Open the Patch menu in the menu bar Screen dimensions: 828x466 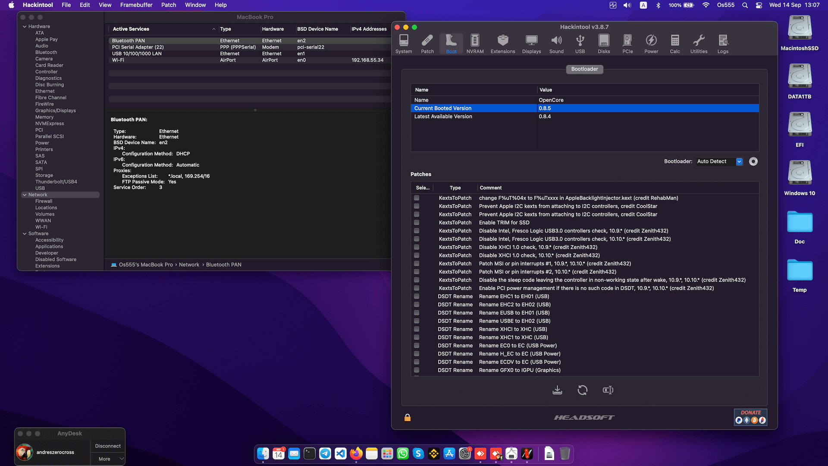169,5
